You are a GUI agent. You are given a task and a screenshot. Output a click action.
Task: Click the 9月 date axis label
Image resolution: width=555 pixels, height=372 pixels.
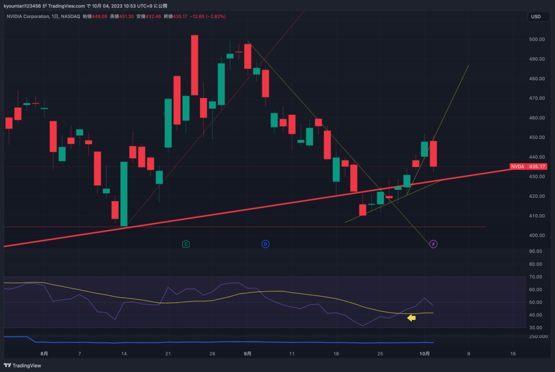tap(248, 354)
